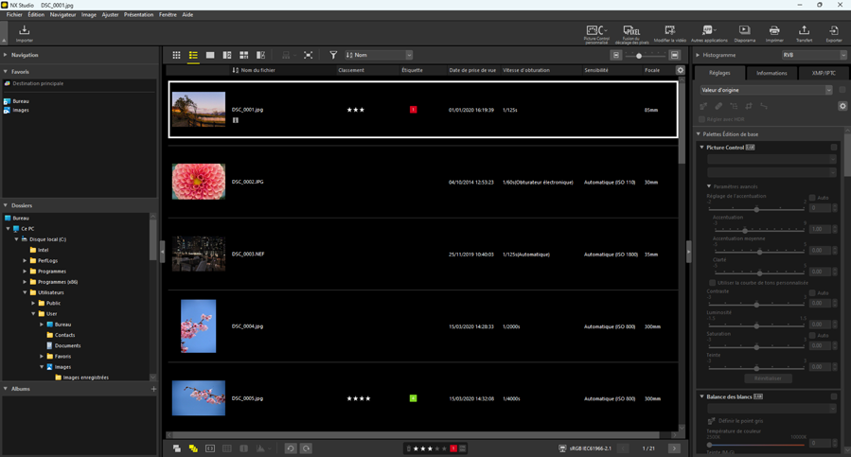Select the DSC_0002.JPG flower thumbnail
The image size is (851, 457).
coord(199,182)
